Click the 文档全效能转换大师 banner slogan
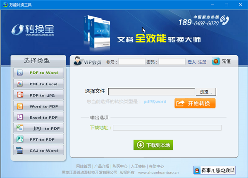 (159, 38)
